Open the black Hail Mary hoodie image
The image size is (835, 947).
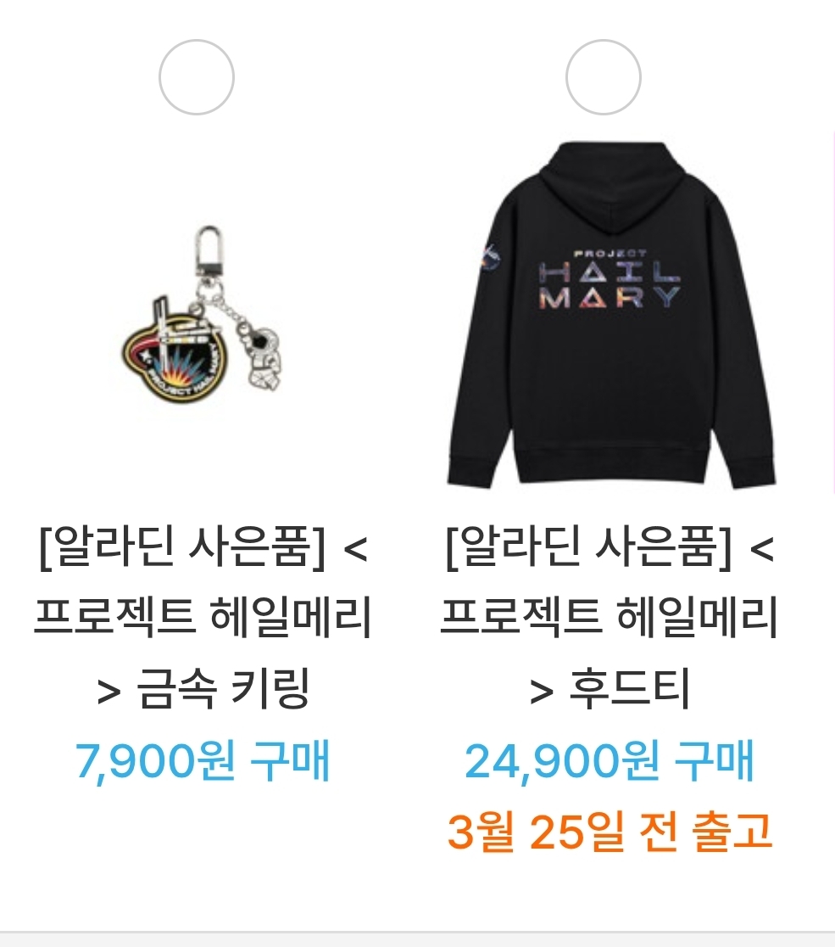610,313
